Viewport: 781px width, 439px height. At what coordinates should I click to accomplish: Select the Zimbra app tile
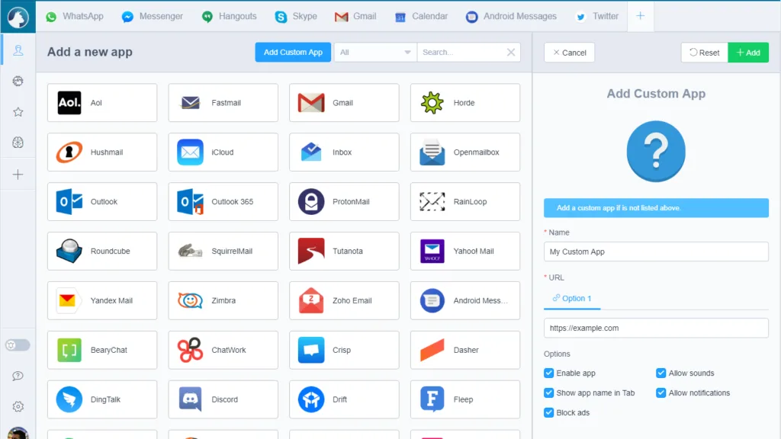pos(223,300)
